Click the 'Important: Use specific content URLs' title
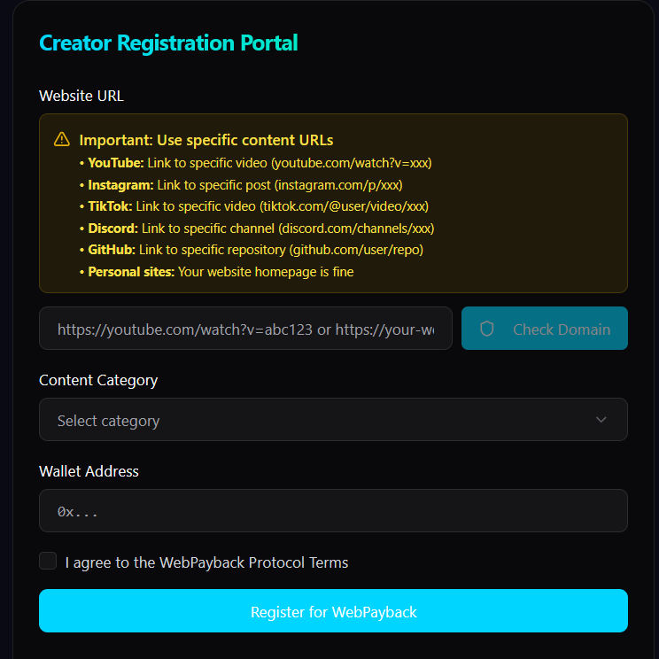Screen dimensions: 659x659 click(205, 140)
